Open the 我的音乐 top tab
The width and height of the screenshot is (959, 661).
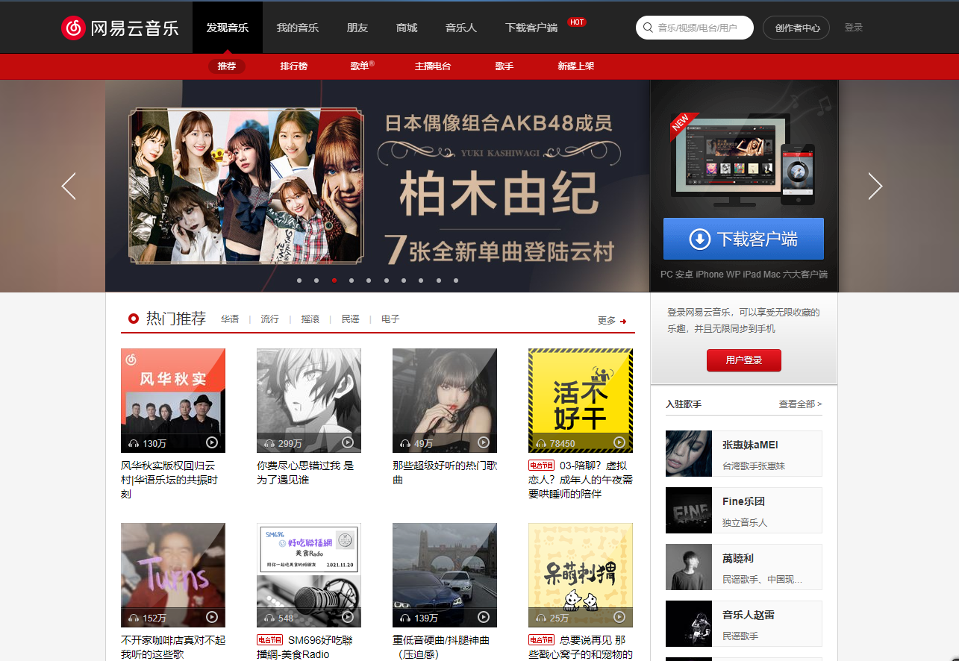(x=298, y=28)
